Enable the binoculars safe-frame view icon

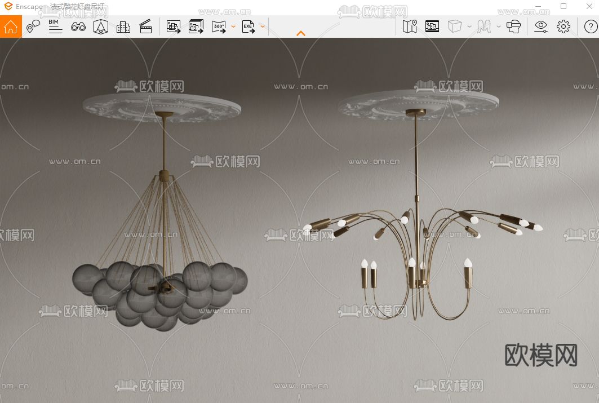point(78,26)
